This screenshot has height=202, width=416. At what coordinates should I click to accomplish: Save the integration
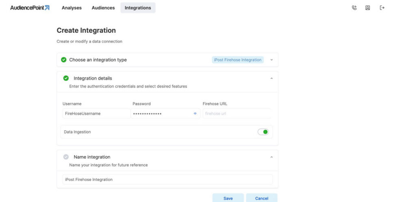tap(228, 198)
